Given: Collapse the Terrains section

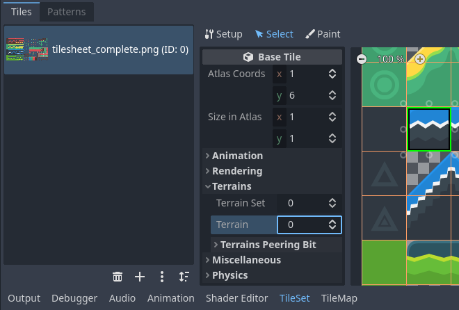Looking at the screenshot, I should [x=232, y=186].
